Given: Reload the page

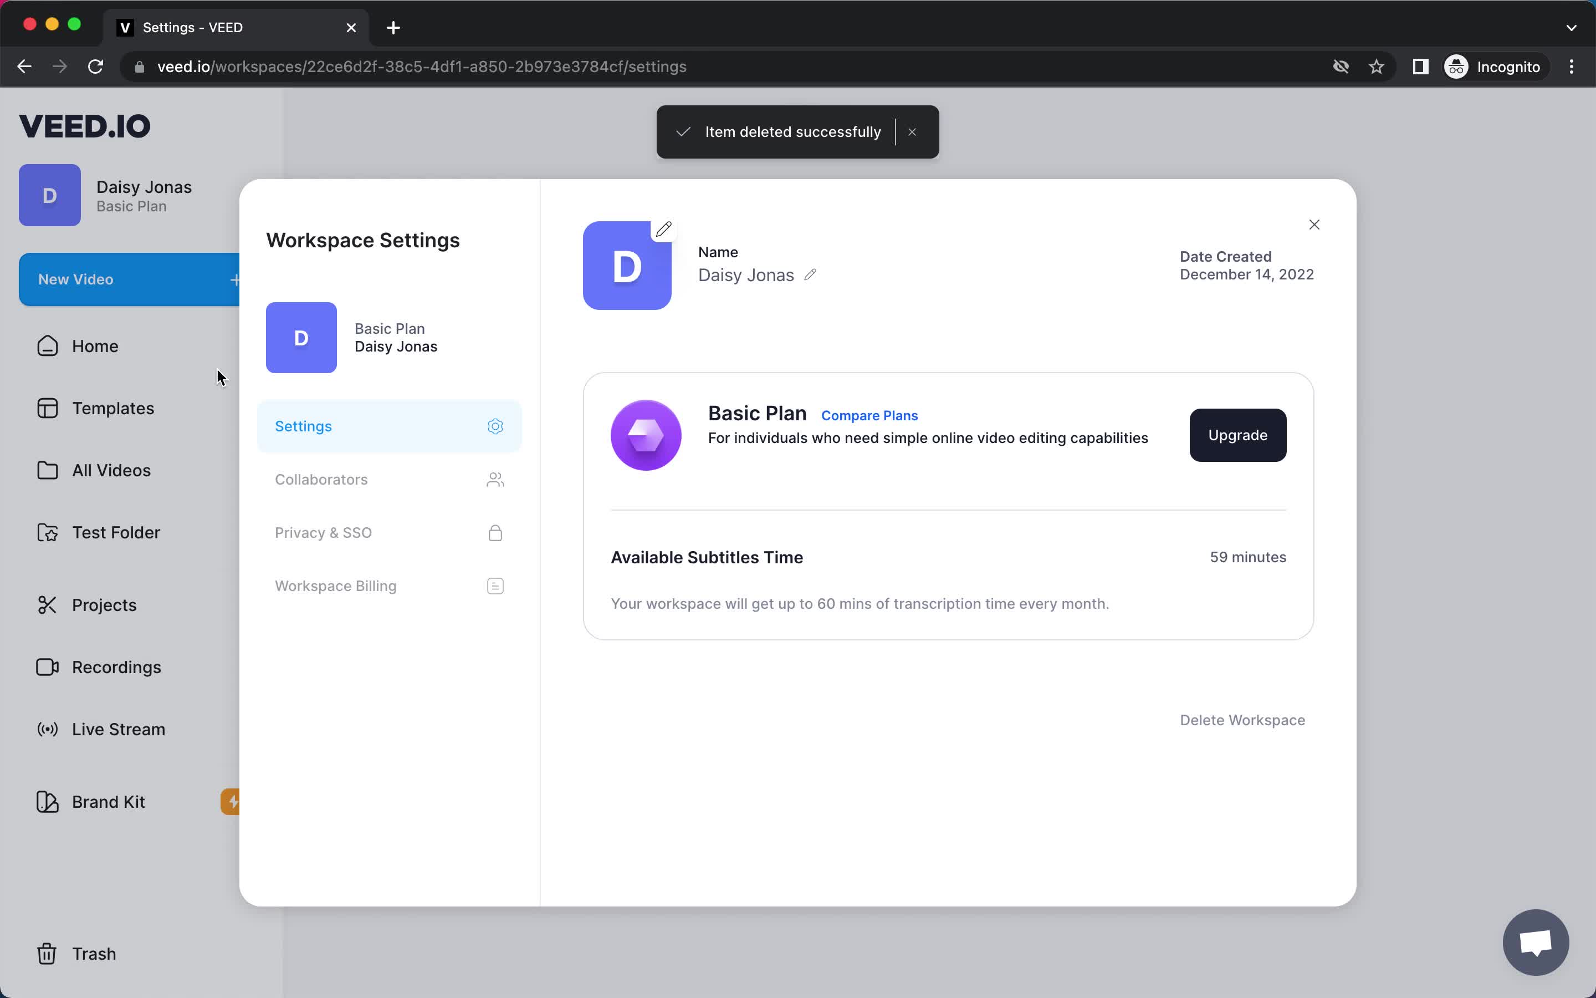Looking at the screenshot, I should pyautogui.click(x=96, y=67).
